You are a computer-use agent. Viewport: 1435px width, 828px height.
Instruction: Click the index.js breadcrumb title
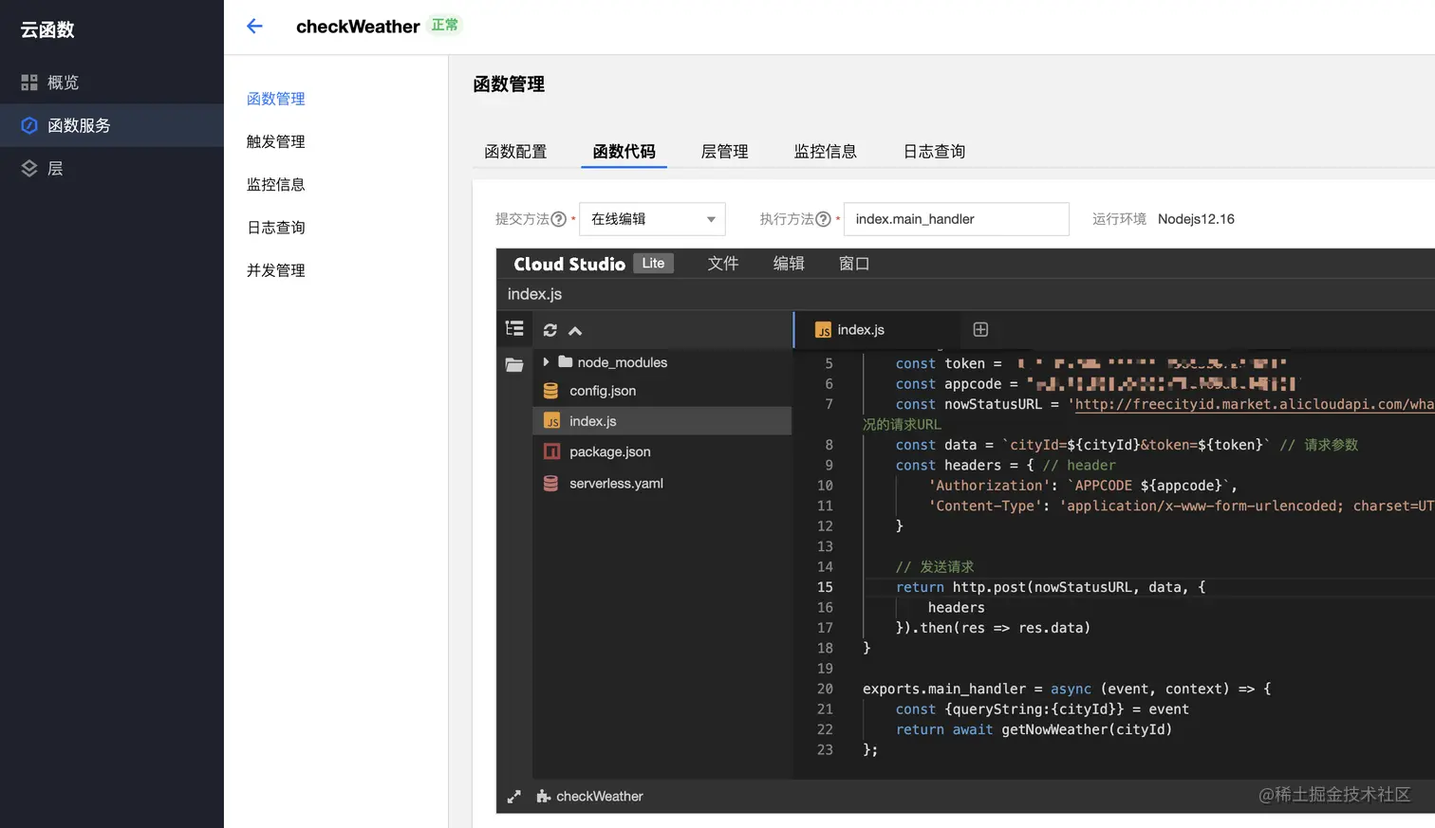pyautogui.click(x=534, y=294)
